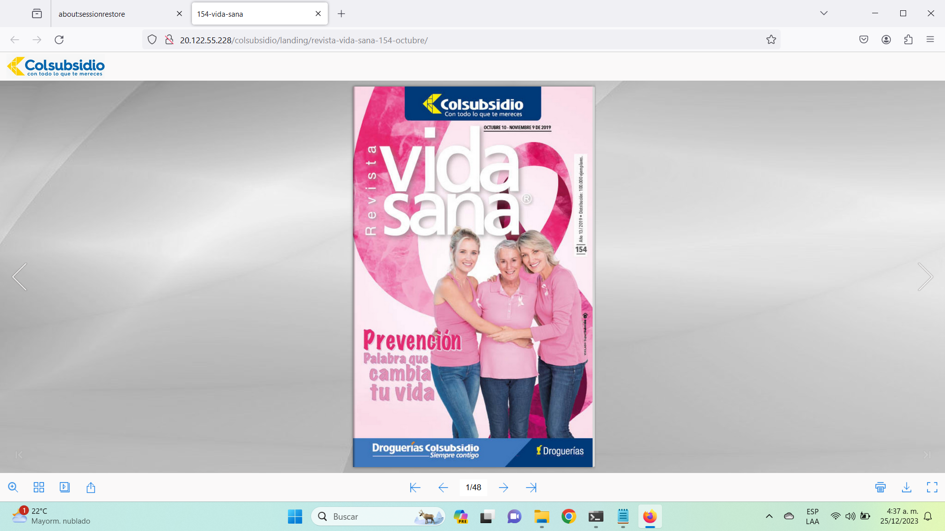This screenshot has width=945, height=531.
Task: Jump to the last page
Action: (x=531, y=487)
